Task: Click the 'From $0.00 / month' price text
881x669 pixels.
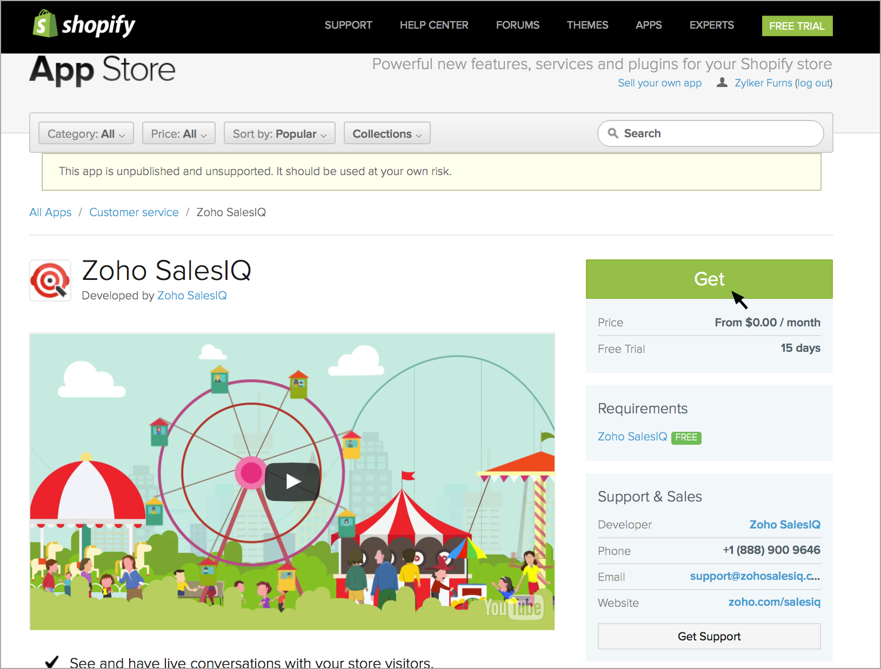Action: coord(767,323)
